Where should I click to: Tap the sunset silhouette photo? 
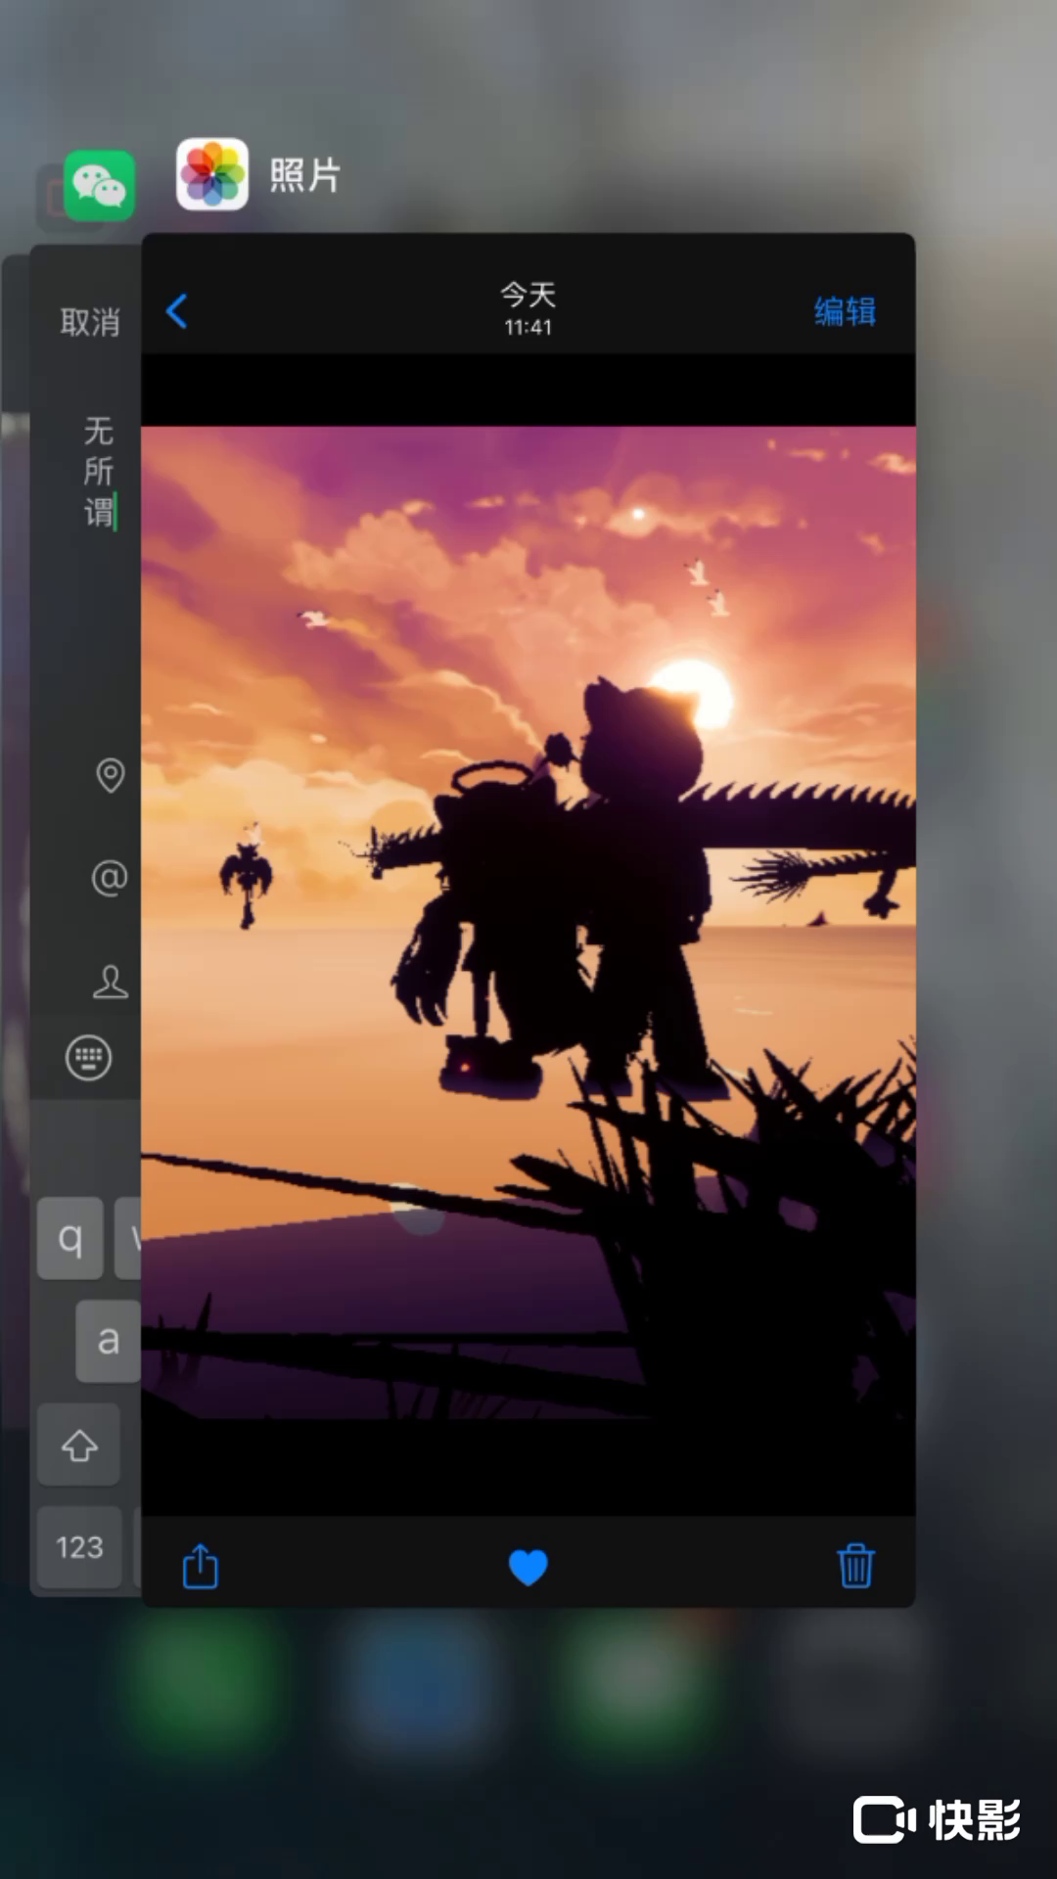(x=528, y=920)
